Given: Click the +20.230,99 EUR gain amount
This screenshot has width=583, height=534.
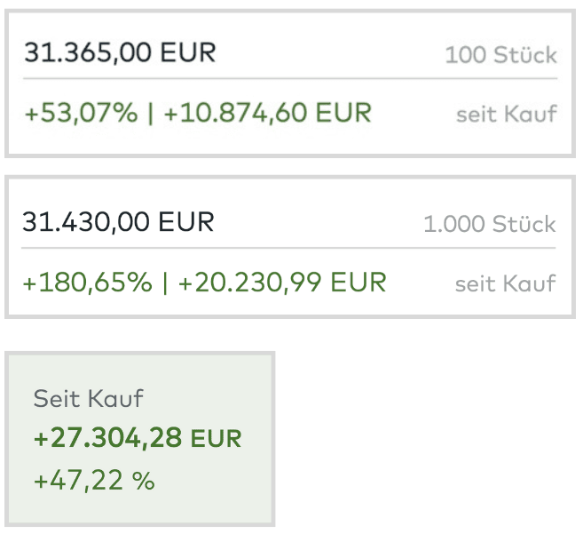Looking at the screenshot, I should point(282,283).
